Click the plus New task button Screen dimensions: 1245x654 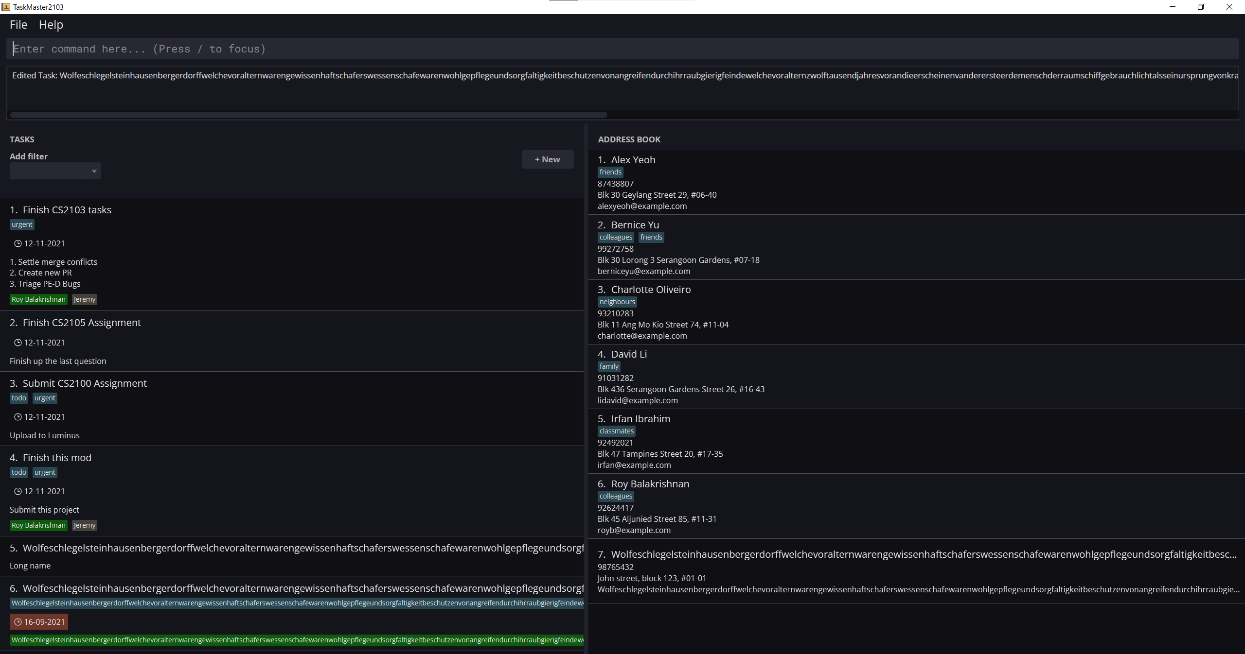[547, 159]
